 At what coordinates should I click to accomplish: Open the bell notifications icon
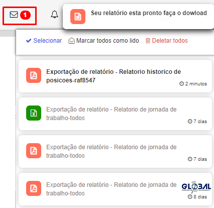54,15
